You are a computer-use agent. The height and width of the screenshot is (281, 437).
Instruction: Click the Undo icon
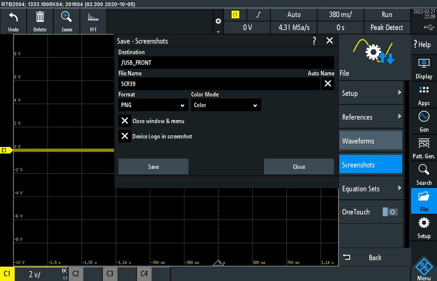tap(14, 21)
